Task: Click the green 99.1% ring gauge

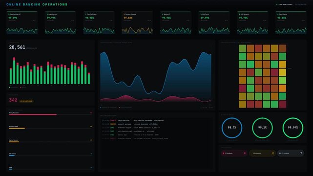Action: [262, 128]
